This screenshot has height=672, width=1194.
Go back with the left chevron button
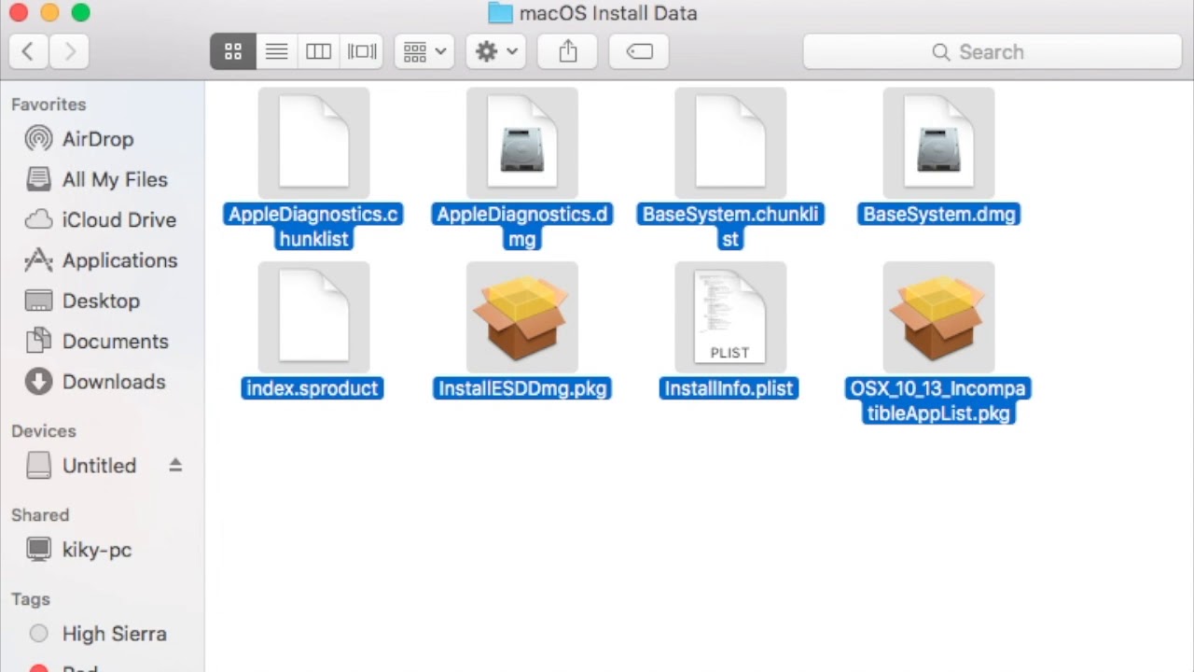[28, 51]
